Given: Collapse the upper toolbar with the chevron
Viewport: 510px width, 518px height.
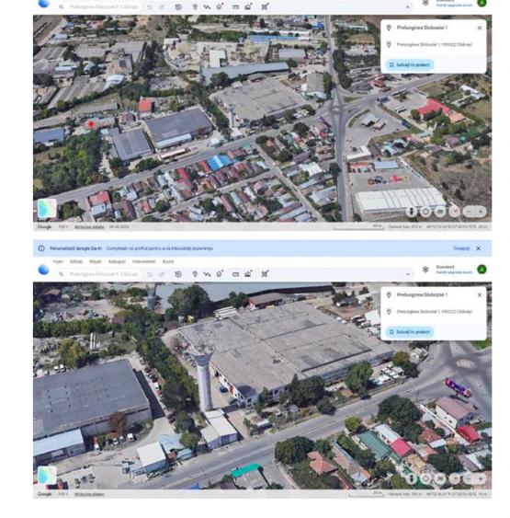Looking at the screenshot, I should [408, 6].
